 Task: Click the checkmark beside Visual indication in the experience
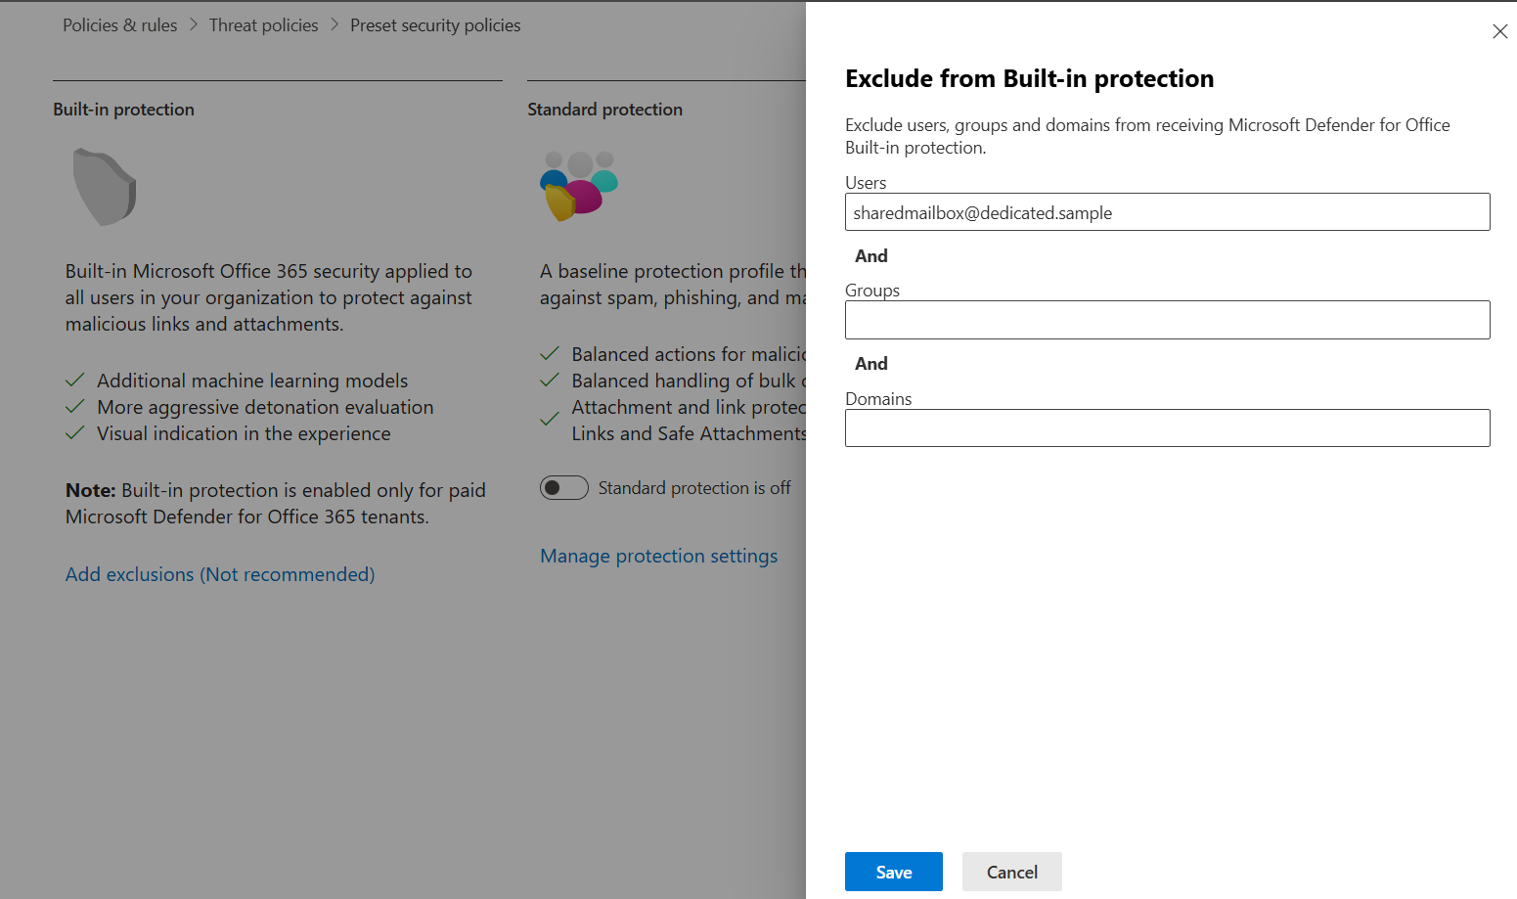[75, 432]
